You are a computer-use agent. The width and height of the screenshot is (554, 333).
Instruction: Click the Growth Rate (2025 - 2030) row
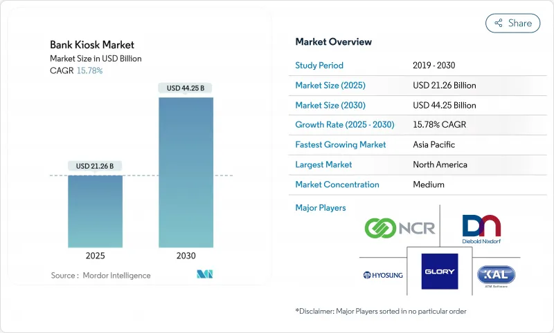[407, 125]
